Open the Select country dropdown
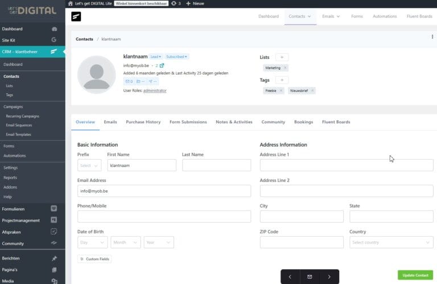 (391, 243)
